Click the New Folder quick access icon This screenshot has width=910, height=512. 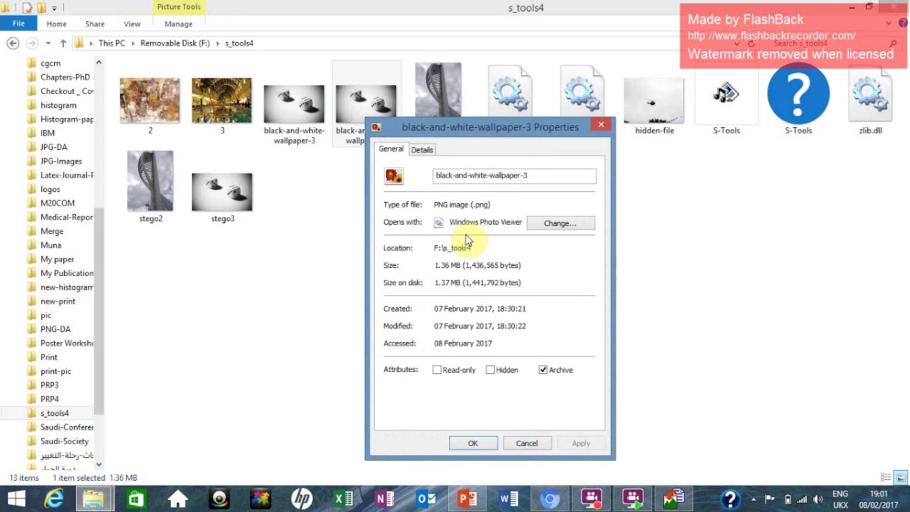pyautogui.click(x=41, y=9)
